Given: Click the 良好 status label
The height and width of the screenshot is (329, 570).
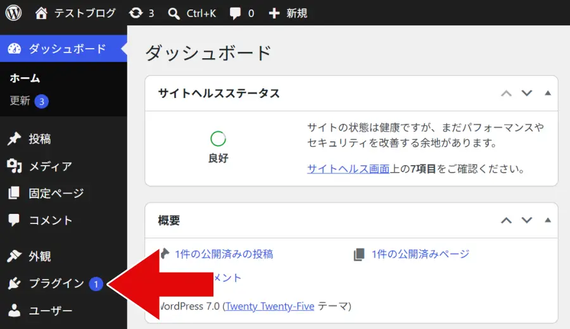Looking at the screenshot, I should pos(218,158).
